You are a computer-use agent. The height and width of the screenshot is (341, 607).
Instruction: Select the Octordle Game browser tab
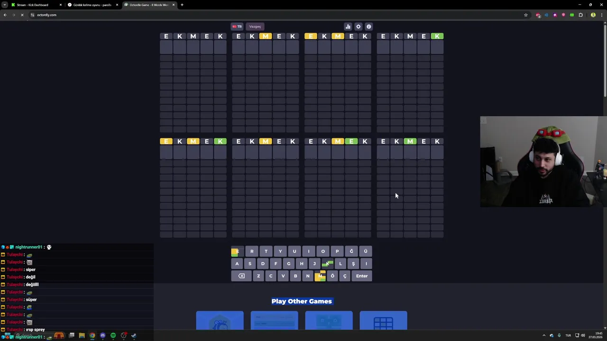pyautogui.click(x=149, y=5)
